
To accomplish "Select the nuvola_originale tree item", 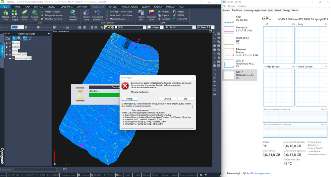I will [22, 58].
